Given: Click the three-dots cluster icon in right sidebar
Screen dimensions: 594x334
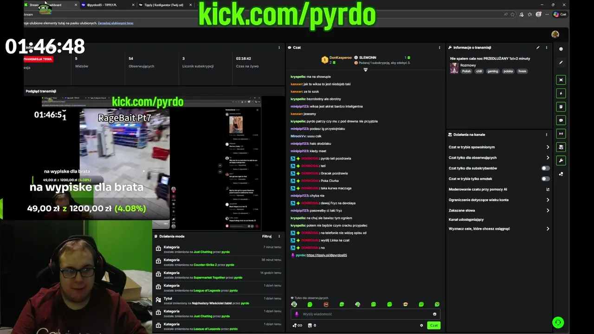Looking at the screenshot, I should coord(561,174).
